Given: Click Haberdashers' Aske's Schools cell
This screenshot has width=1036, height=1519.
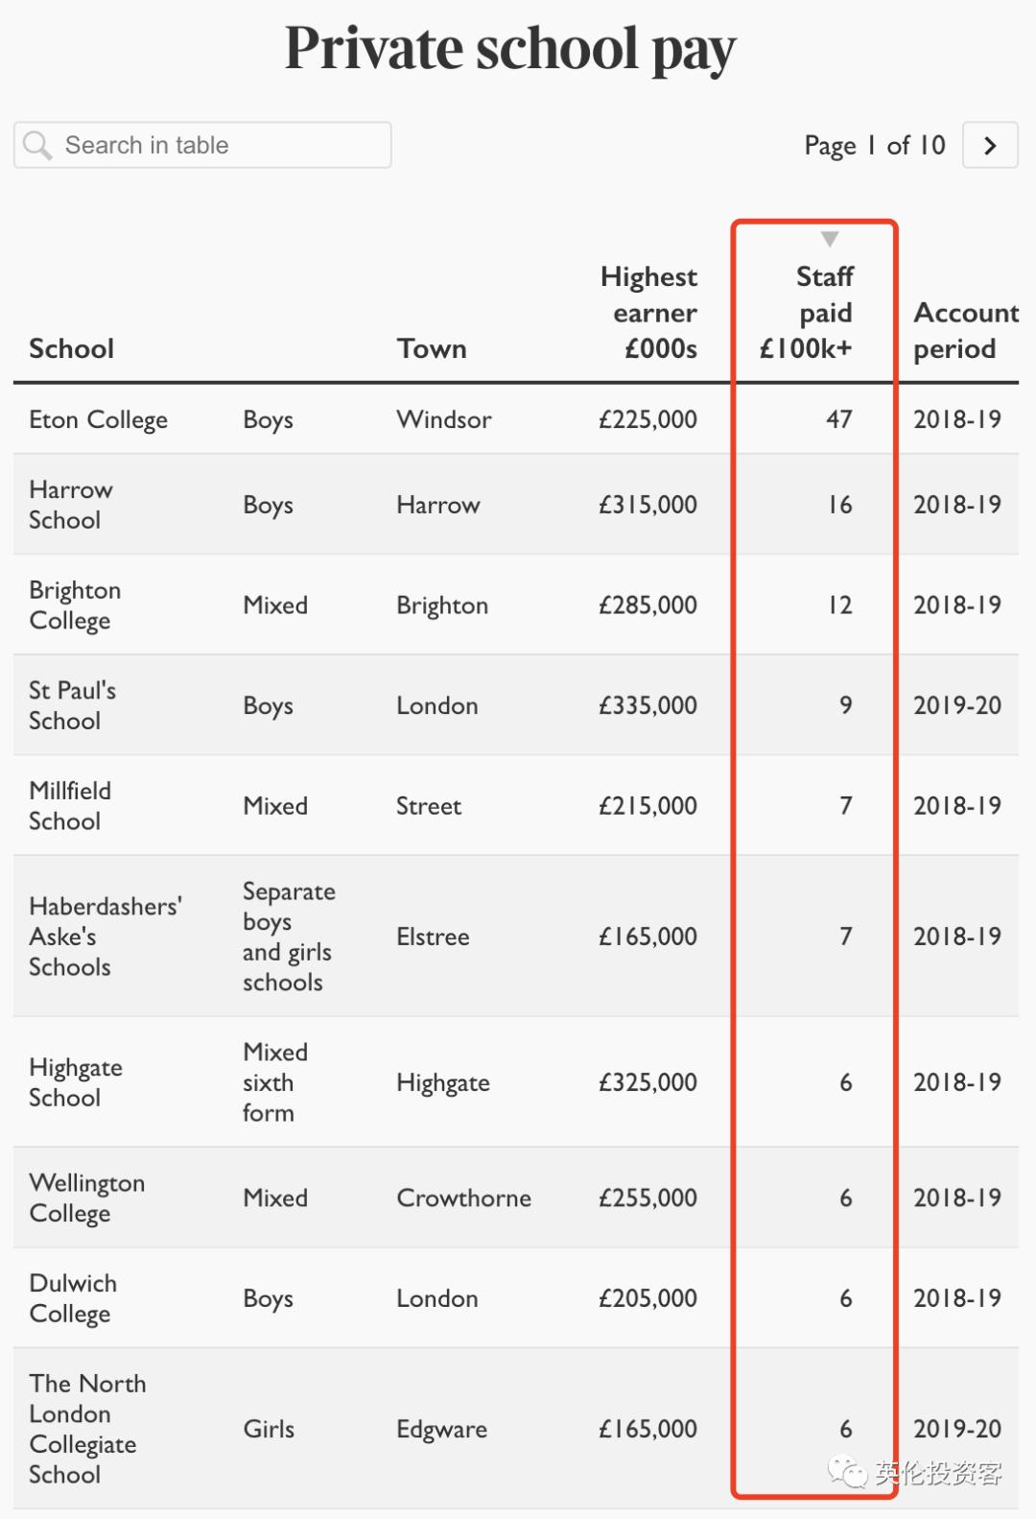Looking at the screenshot, I should tap(105, 937).
